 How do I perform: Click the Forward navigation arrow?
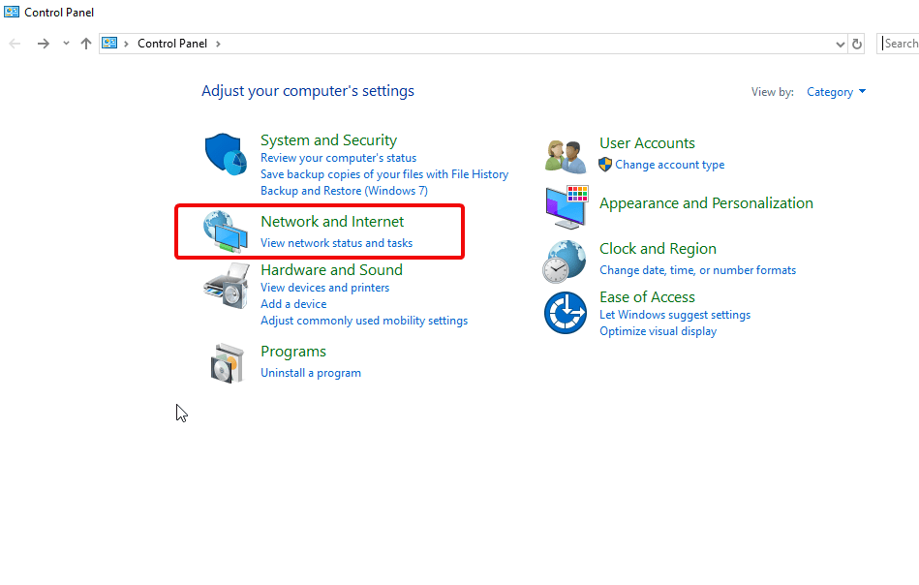click(x=43, y=44)
